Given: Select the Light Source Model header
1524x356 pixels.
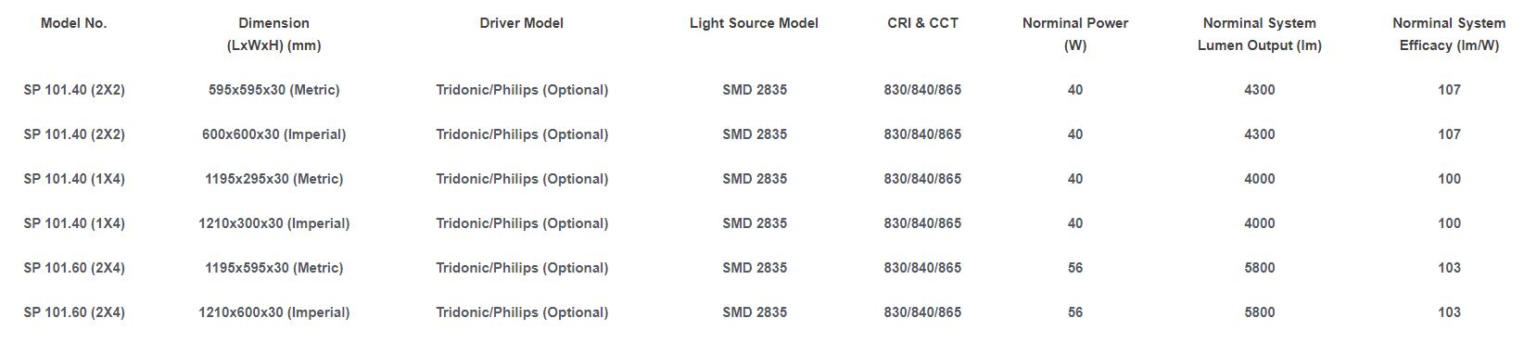Looking at the screenshot, I should pos(754,23).
